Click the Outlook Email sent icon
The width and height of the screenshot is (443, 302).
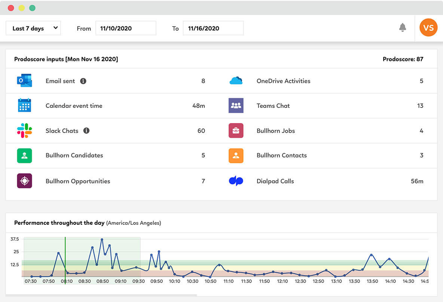pos(25,81)
